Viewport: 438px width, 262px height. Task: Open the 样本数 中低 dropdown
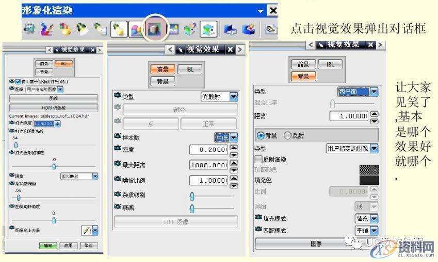[x=234, y=137]
